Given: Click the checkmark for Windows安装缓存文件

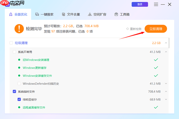Looking at the screenshot, I should tap(156, 75).
